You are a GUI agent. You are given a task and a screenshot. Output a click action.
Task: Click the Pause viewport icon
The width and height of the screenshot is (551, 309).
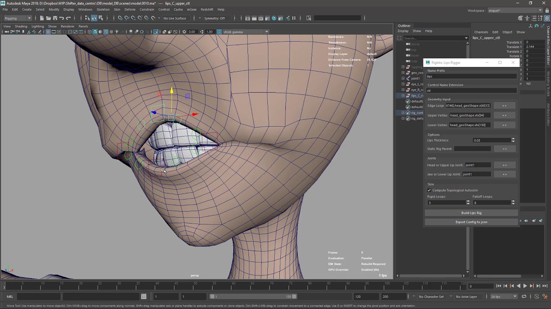click(294, 18)
